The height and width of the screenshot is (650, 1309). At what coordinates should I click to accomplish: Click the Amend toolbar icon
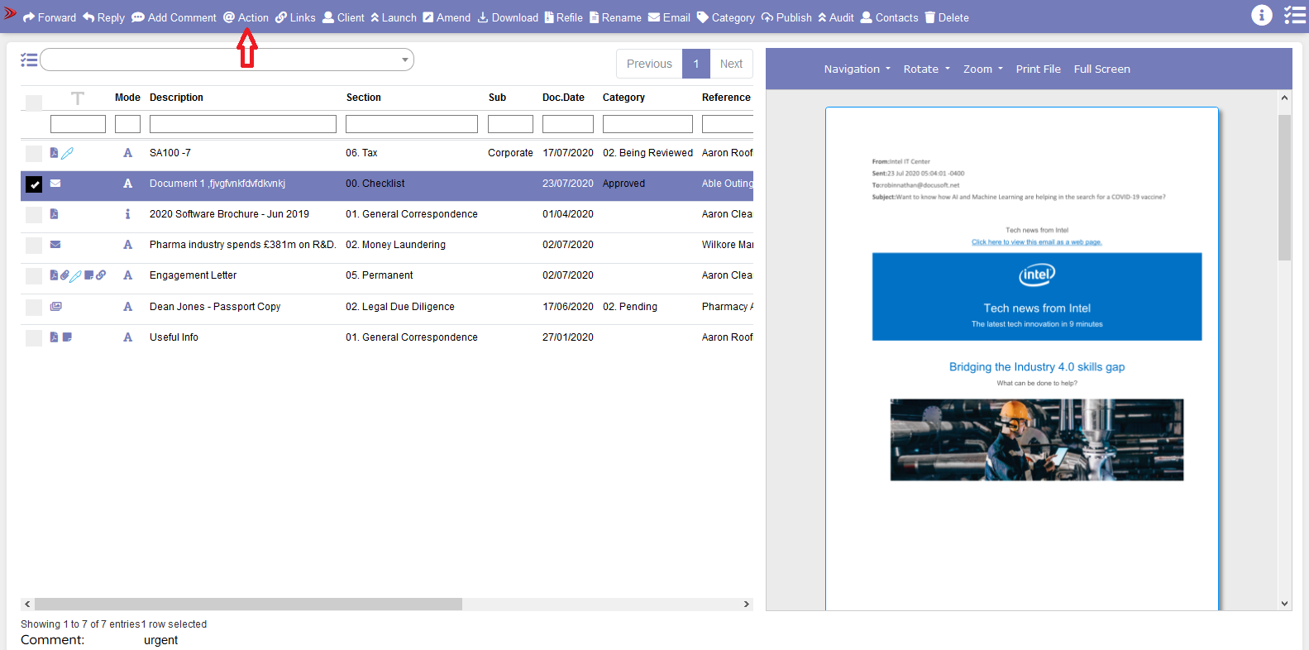tap(447, 17)
